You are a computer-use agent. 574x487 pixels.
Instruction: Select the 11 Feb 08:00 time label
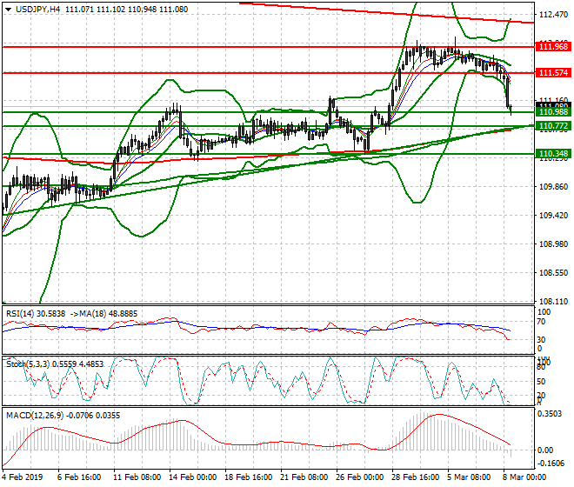[137, 477]
